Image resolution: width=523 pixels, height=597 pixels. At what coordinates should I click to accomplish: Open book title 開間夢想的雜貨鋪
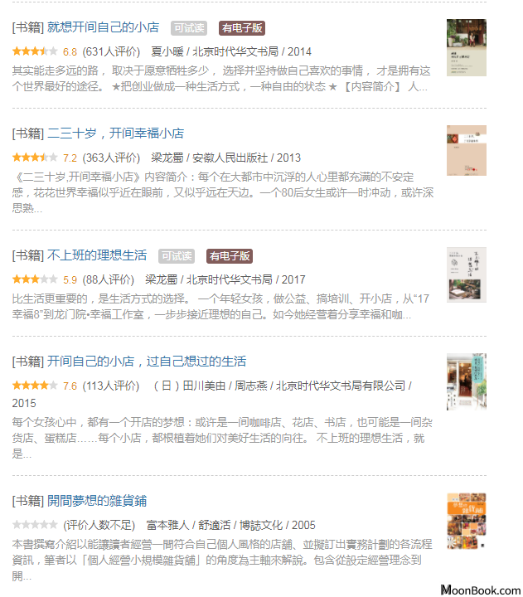pos(97,501)
